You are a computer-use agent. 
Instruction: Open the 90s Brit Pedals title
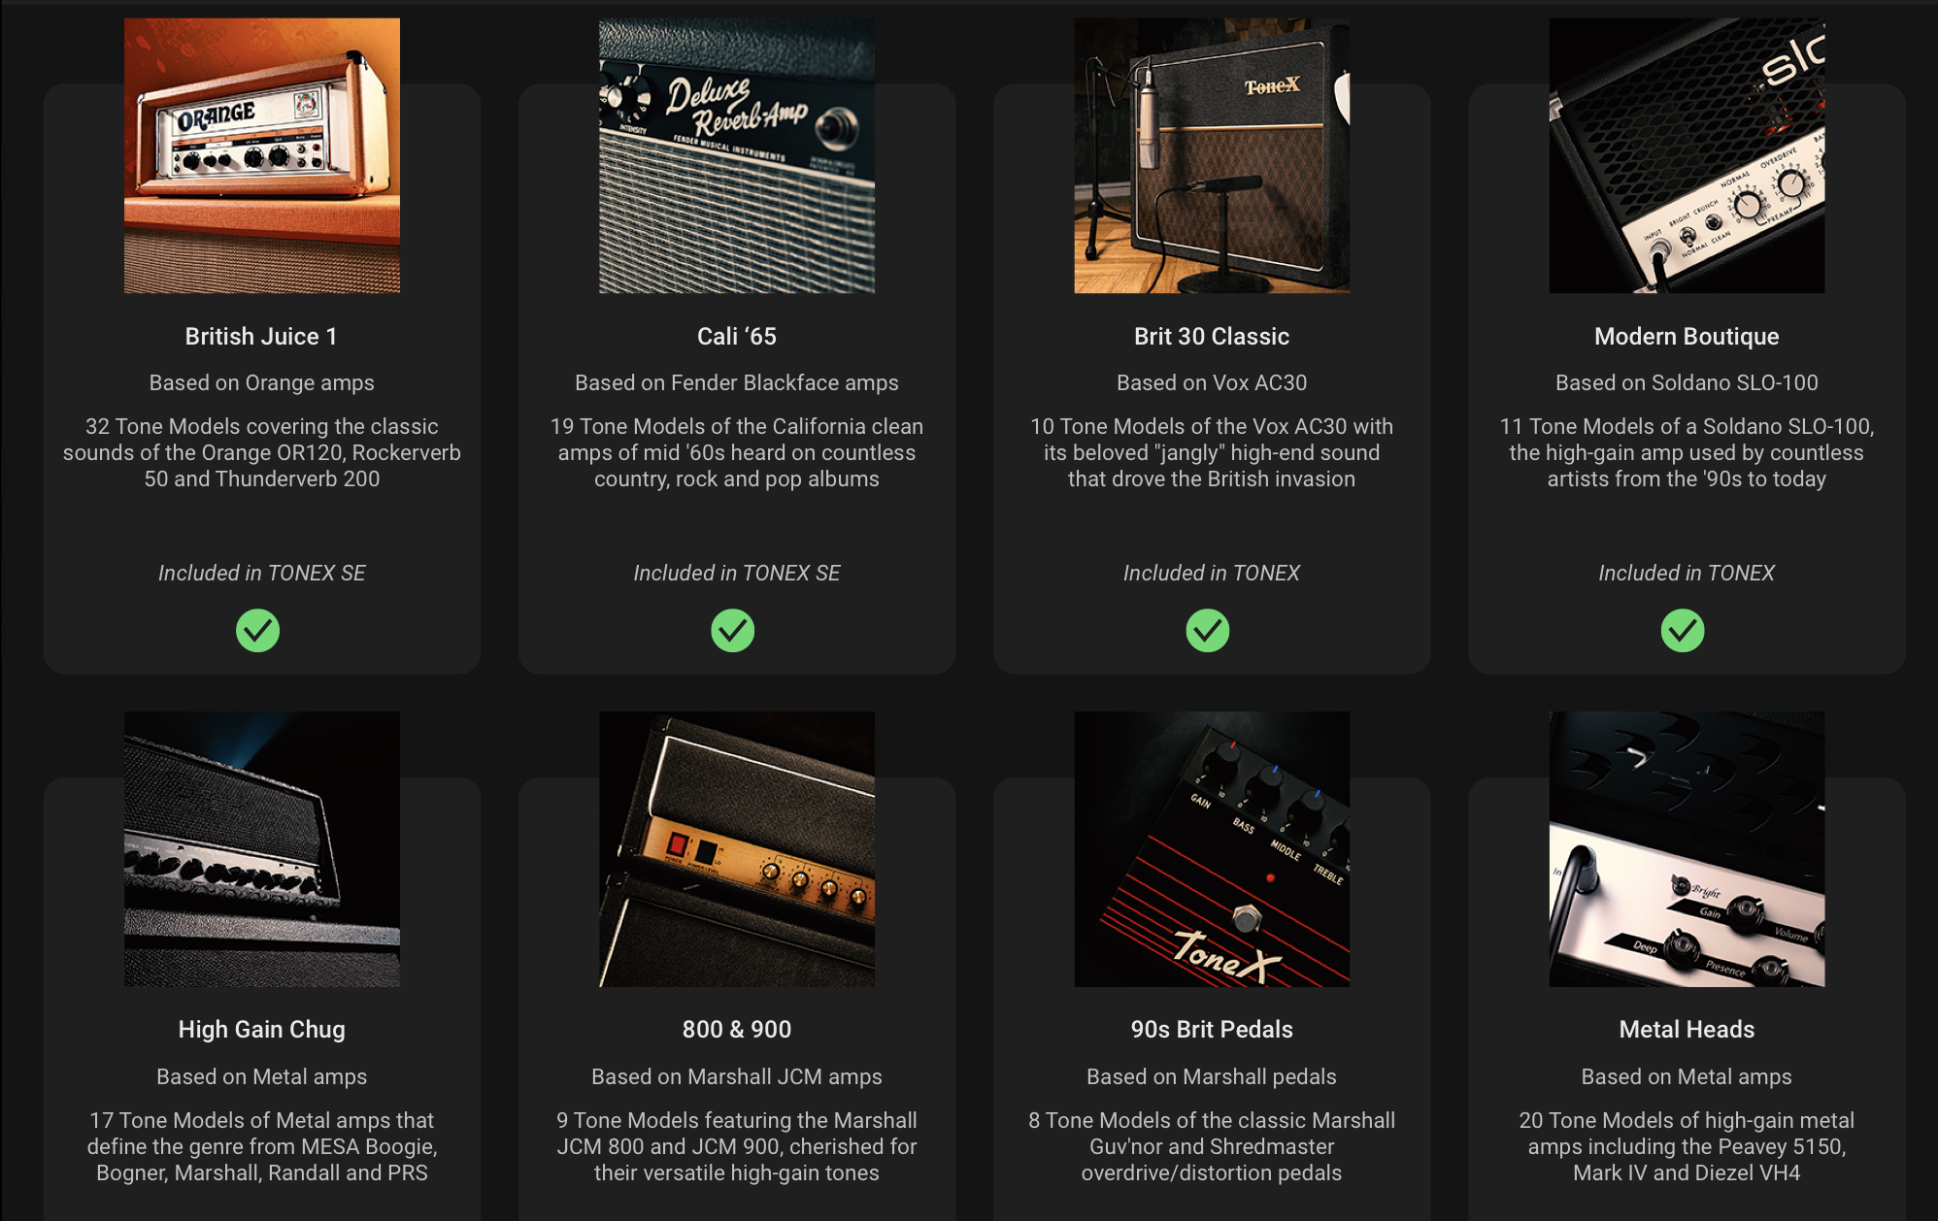(x=1212, y=1030)
